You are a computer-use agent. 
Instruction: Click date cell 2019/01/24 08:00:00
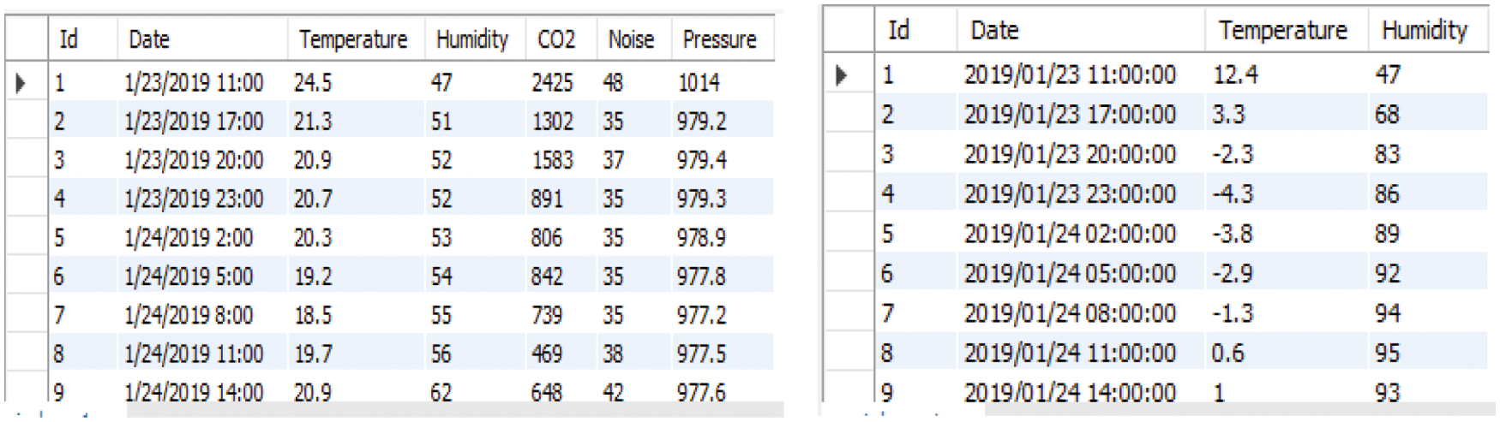[x=1070, y=313]
